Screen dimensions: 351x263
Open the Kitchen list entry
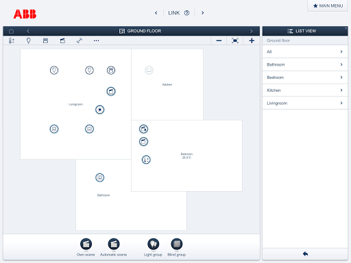pos(305,90)
